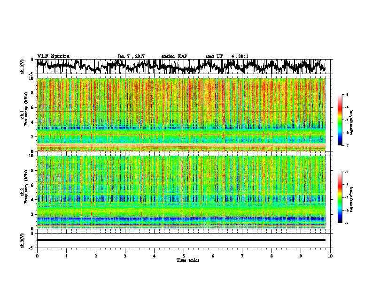The image size is (372, 287).
Task: Click the "4" tick on the Time (min) axis
Action: pos(154,256)
